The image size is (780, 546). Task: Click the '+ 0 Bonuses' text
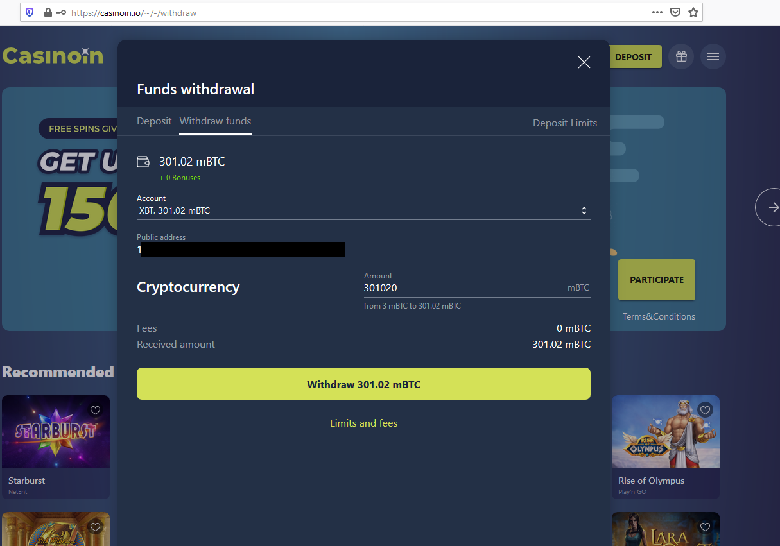pos(180,178)
